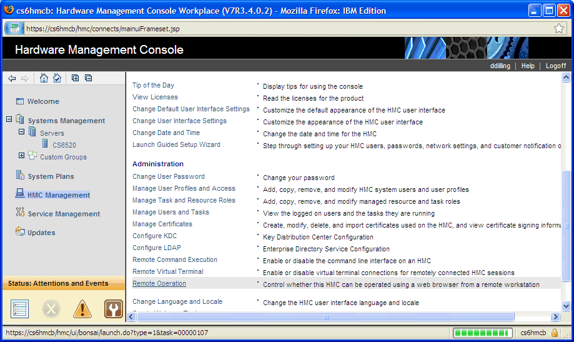Open the status list icon
The width and height of the screenshot is (574, 342).
[19, 309]
